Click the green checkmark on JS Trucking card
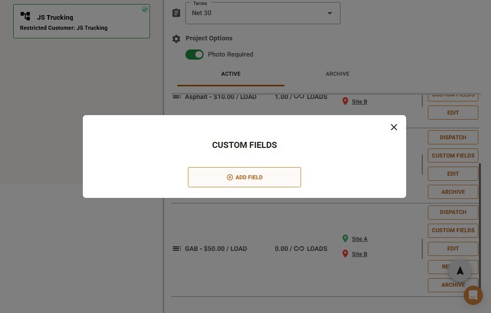Screen dimensions: 491x313 144,10
